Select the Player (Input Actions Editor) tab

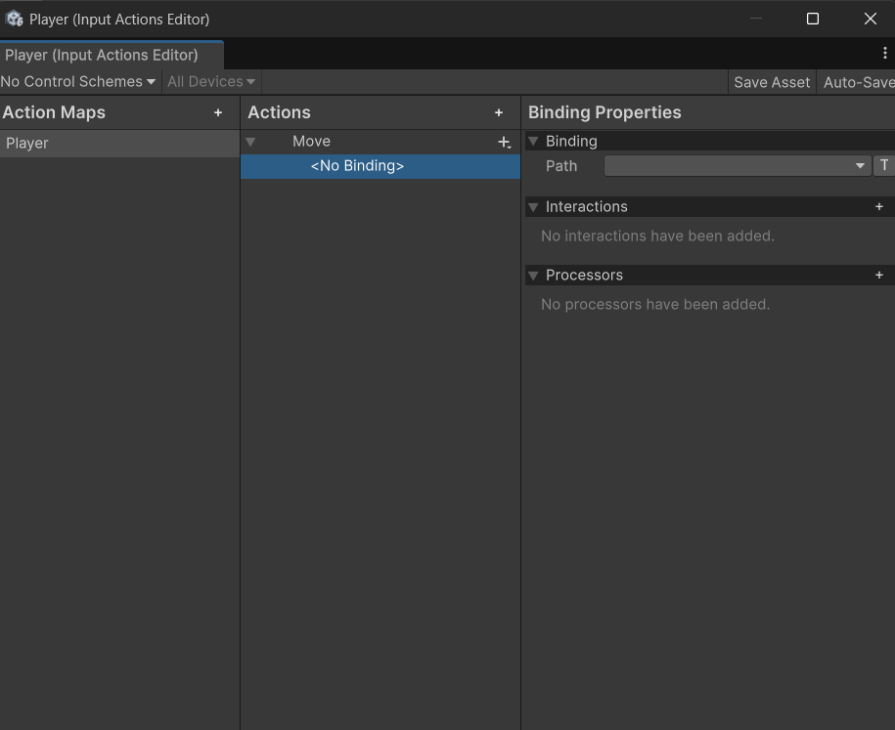[x=112, y=55]
